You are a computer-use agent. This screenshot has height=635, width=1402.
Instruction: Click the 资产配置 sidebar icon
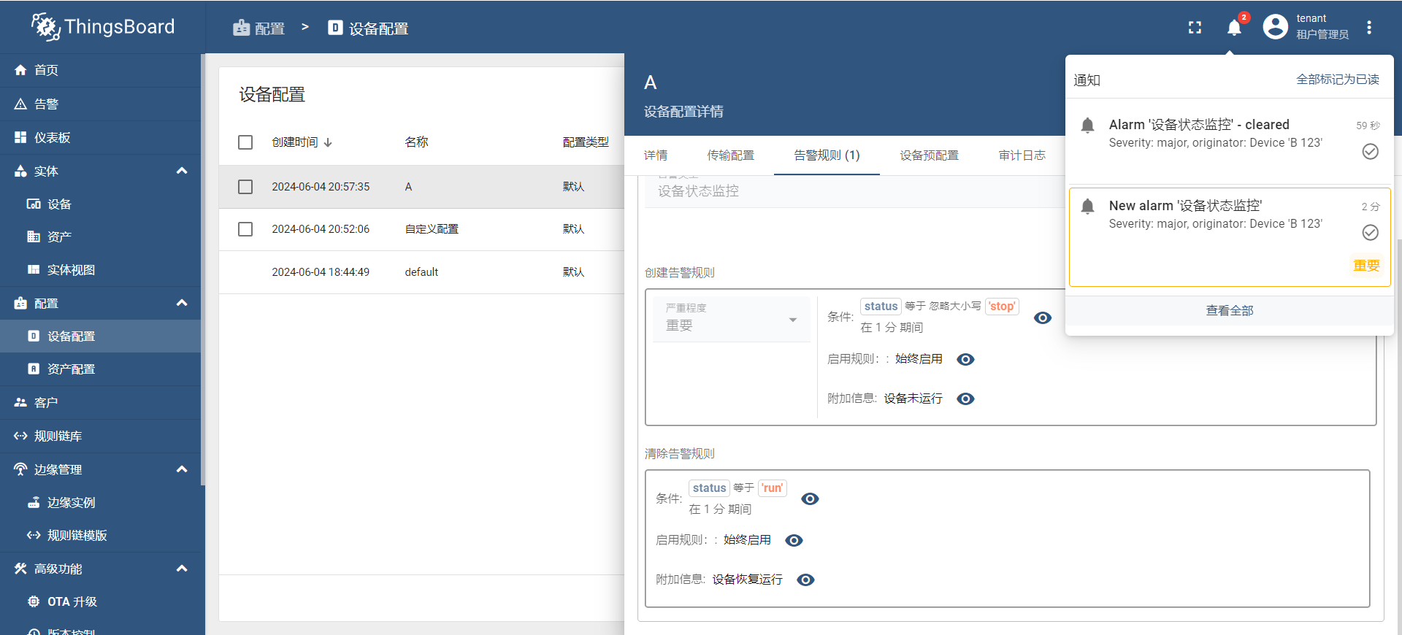(x=34, y=369)
